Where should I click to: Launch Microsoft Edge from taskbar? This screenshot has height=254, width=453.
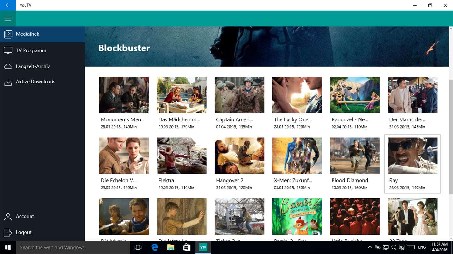tap(154, 247)
